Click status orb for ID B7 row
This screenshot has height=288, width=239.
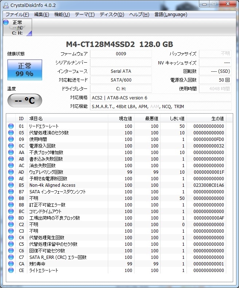click(11, 192)
